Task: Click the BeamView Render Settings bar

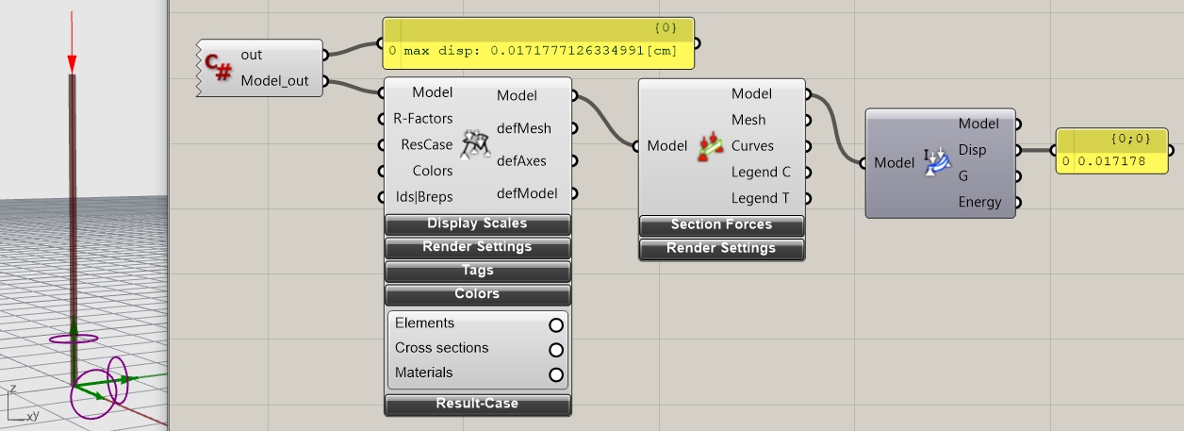Action: point(721,249)
